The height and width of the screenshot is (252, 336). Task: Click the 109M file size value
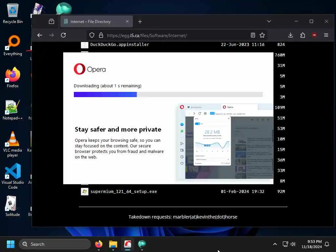280,107
